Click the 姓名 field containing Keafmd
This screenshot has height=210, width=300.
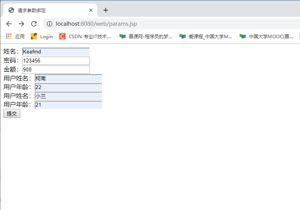[x=56, y=52]
